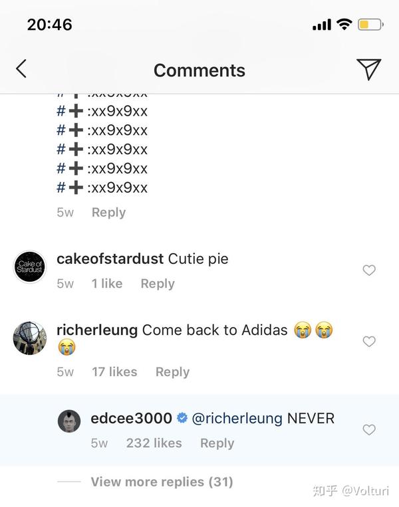Open richerleung's profile avatar
The height and width of the screenshot is (507, 399).
coord(30,338)
